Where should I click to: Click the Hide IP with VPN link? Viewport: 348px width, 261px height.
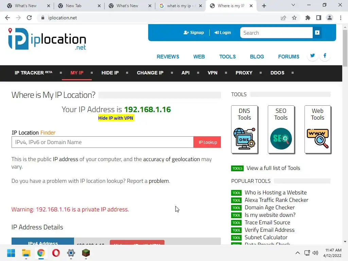[116, 118]
